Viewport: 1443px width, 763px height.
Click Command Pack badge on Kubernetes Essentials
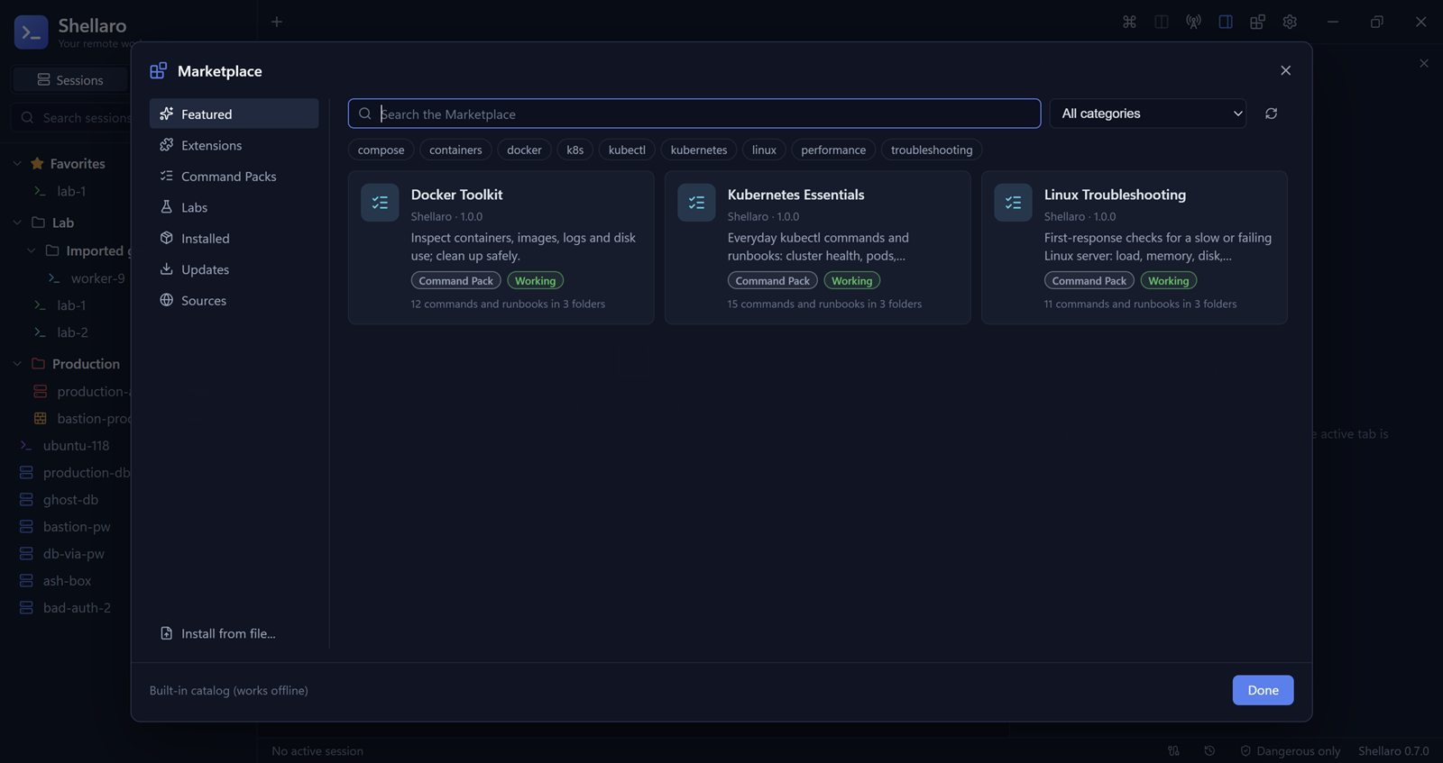[x=772, y=281]
